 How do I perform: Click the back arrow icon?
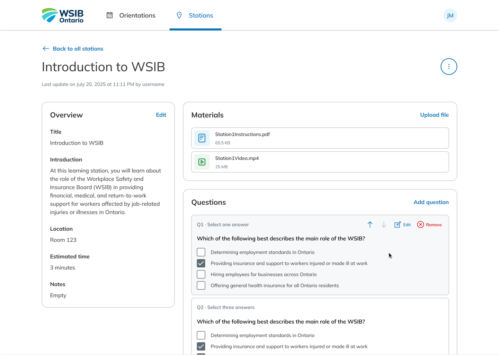tap(46, 49)
